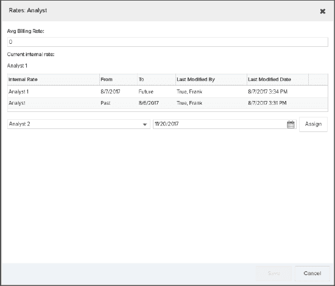Close the Rates: Analyst dialog
Viewport: 335px width, 286px height.
tap(323, 12)
